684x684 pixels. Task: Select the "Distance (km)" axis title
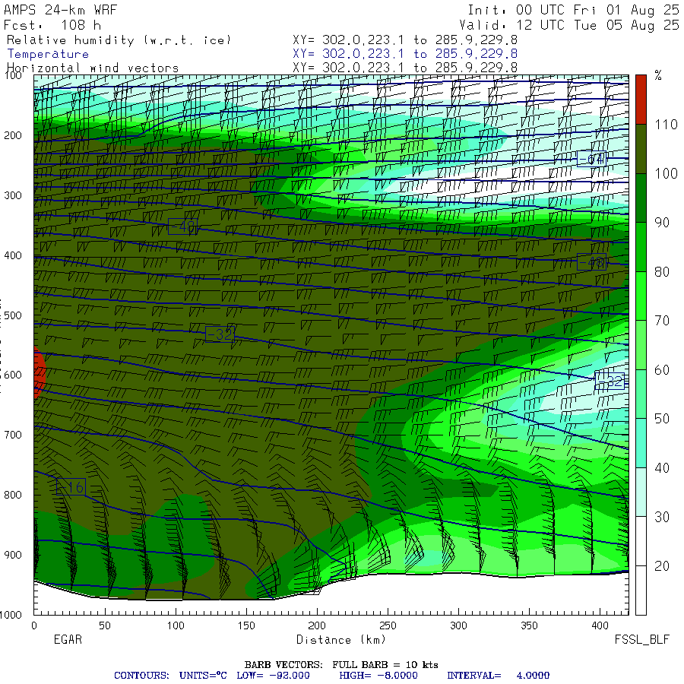(341, 640)
